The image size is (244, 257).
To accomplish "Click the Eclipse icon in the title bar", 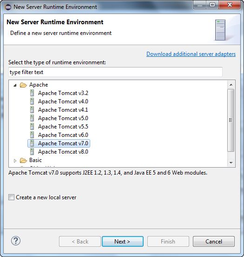I will click(8, 7).
